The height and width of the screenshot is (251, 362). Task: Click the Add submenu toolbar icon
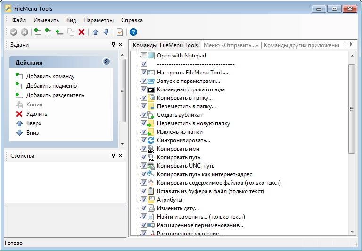coord(49,32)
